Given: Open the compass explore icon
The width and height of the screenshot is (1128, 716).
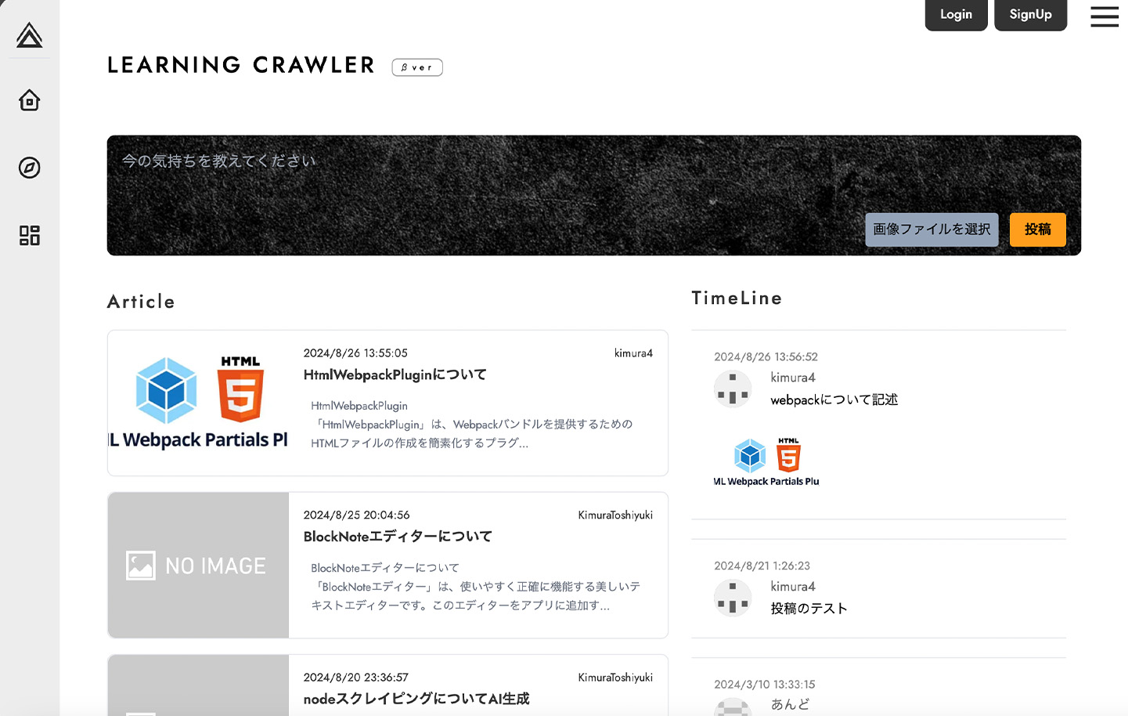Looking at the screenshot, I should 29,168.
